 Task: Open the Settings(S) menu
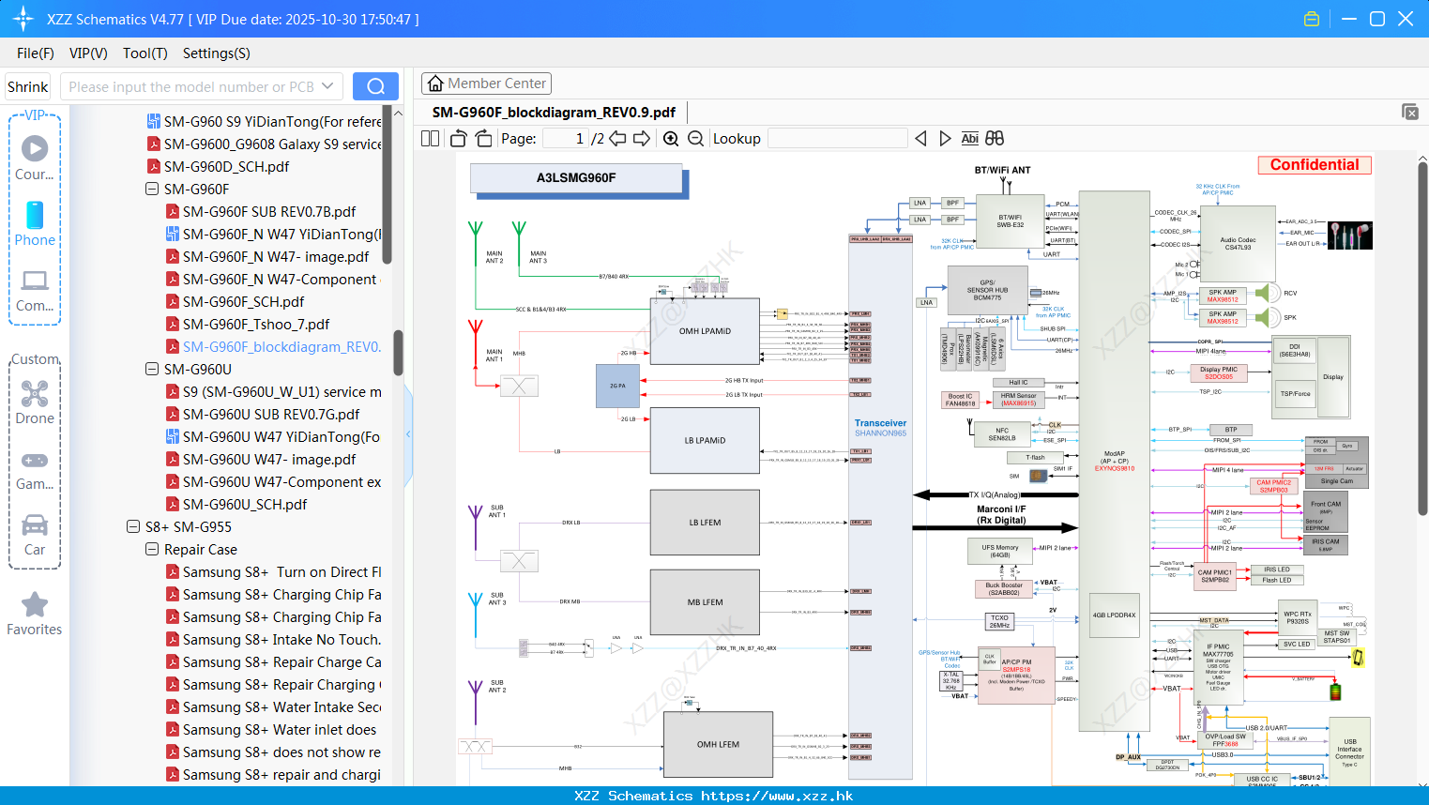coord(217,53)
